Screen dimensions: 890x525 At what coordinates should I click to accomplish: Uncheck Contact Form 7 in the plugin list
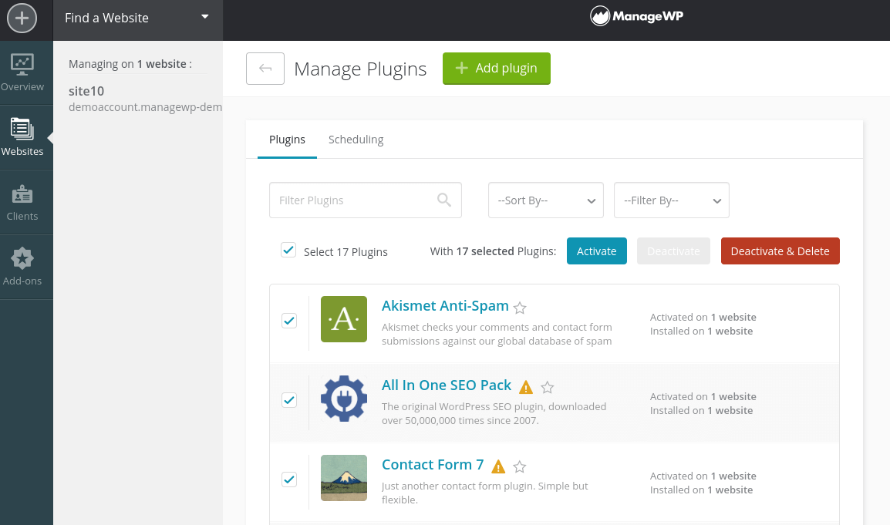pos(288,479)
